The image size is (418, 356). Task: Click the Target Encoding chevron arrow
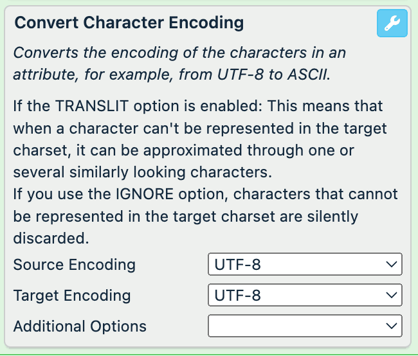click(391, 295)
